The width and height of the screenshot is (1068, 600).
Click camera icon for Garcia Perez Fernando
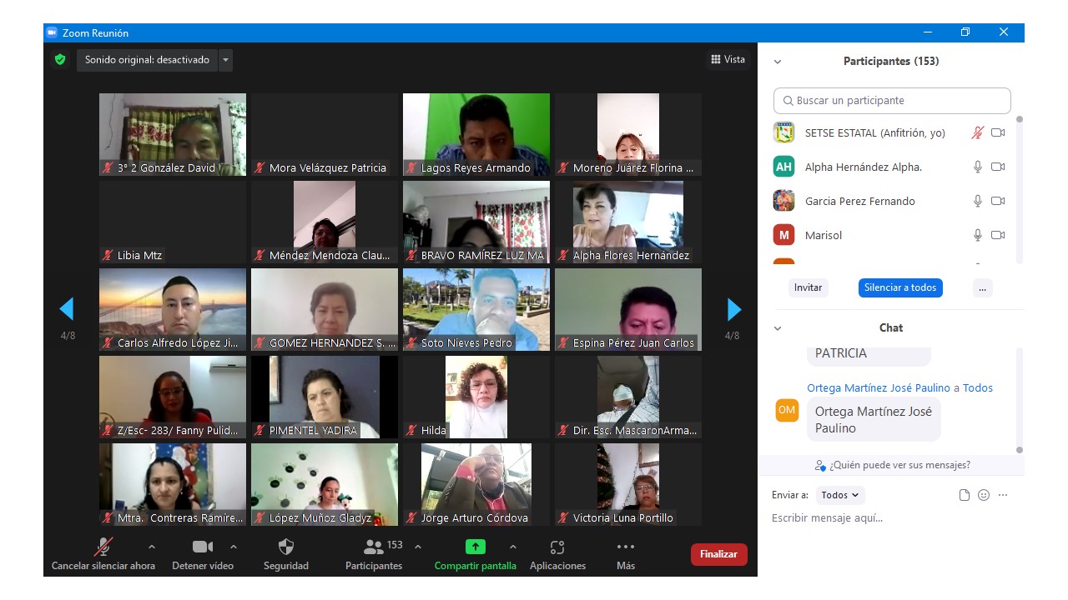[x=998, y=201]
